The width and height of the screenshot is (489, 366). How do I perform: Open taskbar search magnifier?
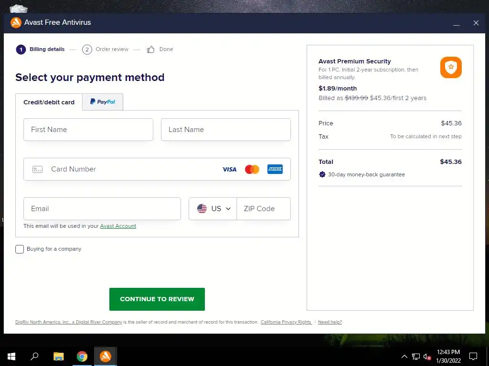pyautogui.click(x=34, y=356)
